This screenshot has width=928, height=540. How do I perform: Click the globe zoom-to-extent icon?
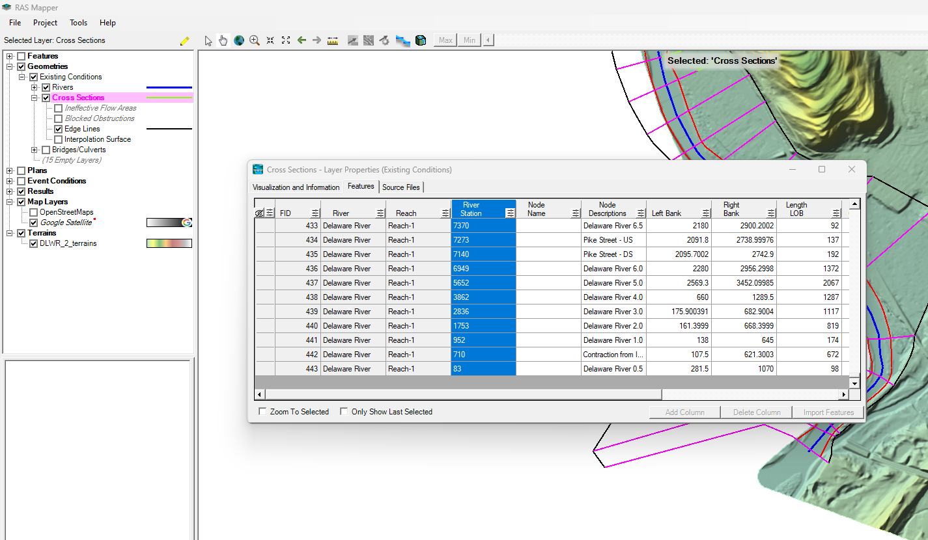[x=239, y=40]
